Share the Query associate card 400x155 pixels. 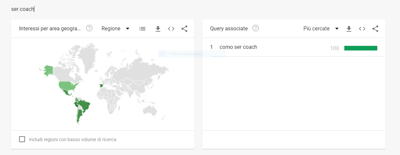[375, 29]
